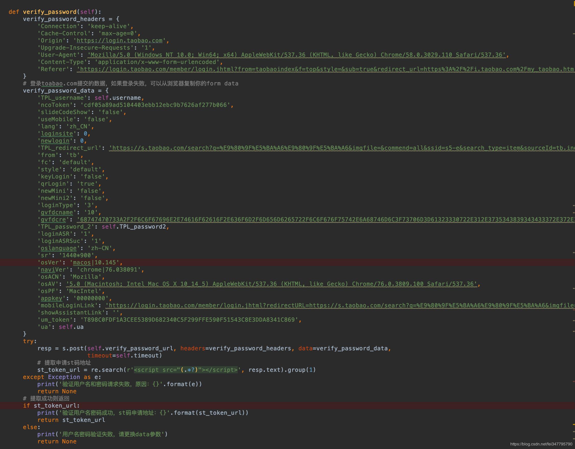The image size is (575, 449).
Task: Click the osAV Macintosh WebKit underlined string
Action: [263, 284]
